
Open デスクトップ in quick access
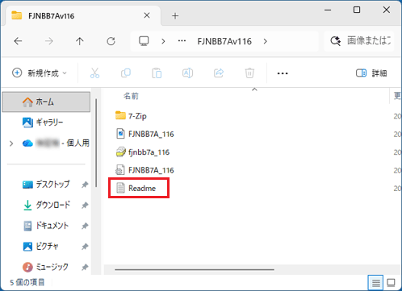46,185
